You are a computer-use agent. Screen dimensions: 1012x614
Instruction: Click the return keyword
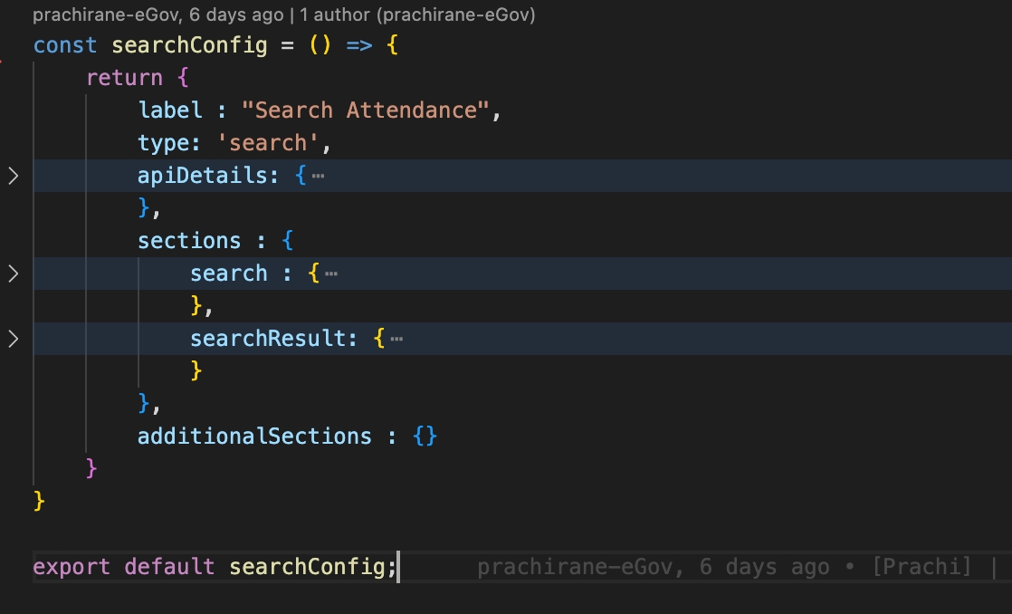click(x=124, y=78)
